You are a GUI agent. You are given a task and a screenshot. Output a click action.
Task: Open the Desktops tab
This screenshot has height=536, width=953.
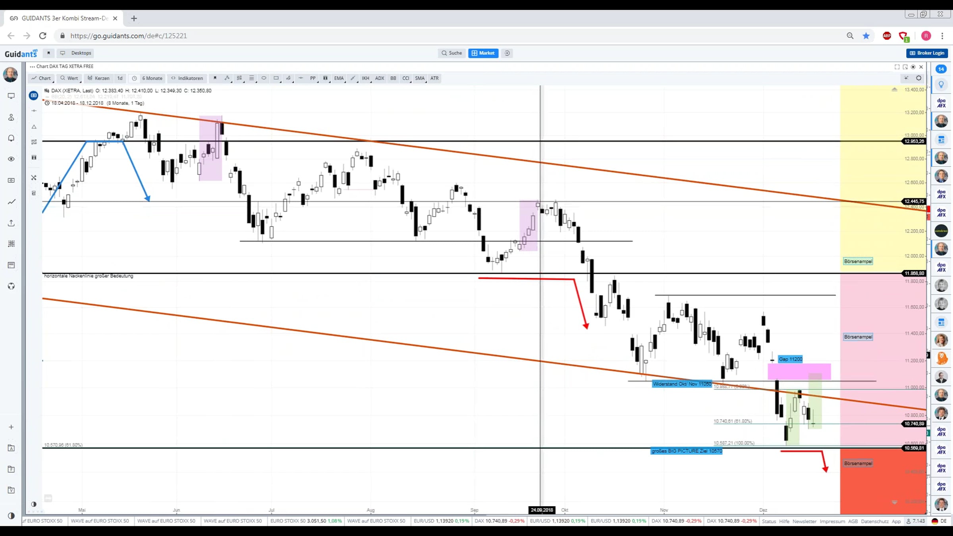[x=76, y=53]
